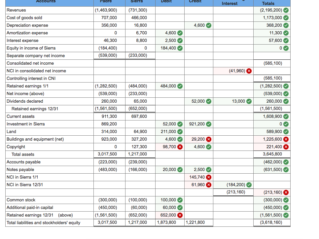Click the 'Consolidated net income' row label
319x239 pixels.
tap(30, 63)
